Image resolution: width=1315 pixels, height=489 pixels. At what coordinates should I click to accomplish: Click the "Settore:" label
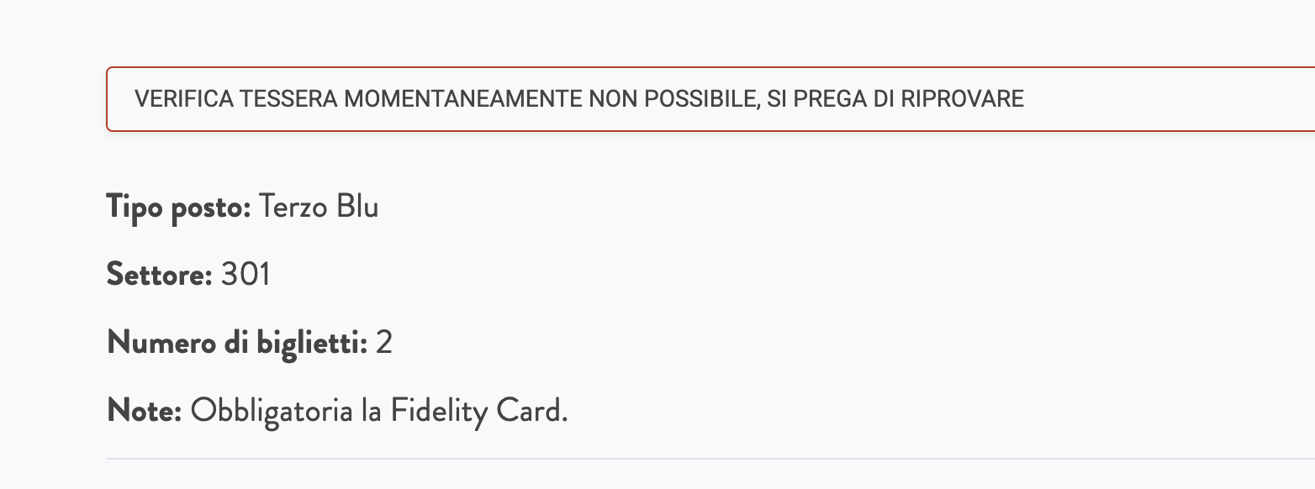click(160, 275)
